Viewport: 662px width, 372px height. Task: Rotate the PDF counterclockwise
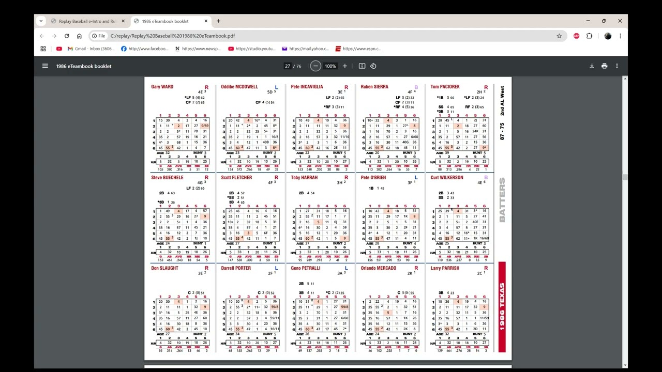point(373,66)
